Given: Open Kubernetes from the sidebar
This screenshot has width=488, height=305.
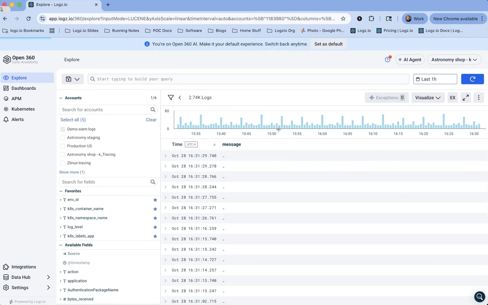Looking at the screenshot, I should 23,109.
